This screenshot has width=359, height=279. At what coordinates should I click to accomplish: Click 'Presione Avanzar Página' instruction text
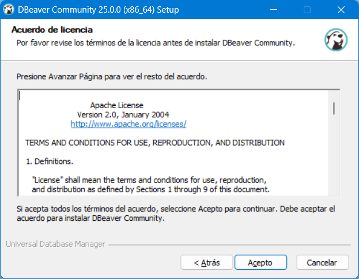pyautogui.click(x=112, y=77)
